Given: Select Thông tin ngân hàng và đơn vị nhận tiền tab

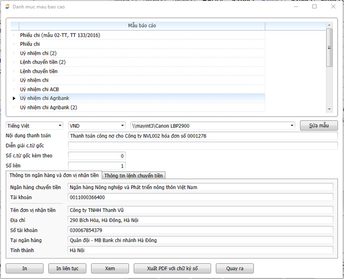Looking at the screenshot, I should pyautogui.click(x=54, y=175).
